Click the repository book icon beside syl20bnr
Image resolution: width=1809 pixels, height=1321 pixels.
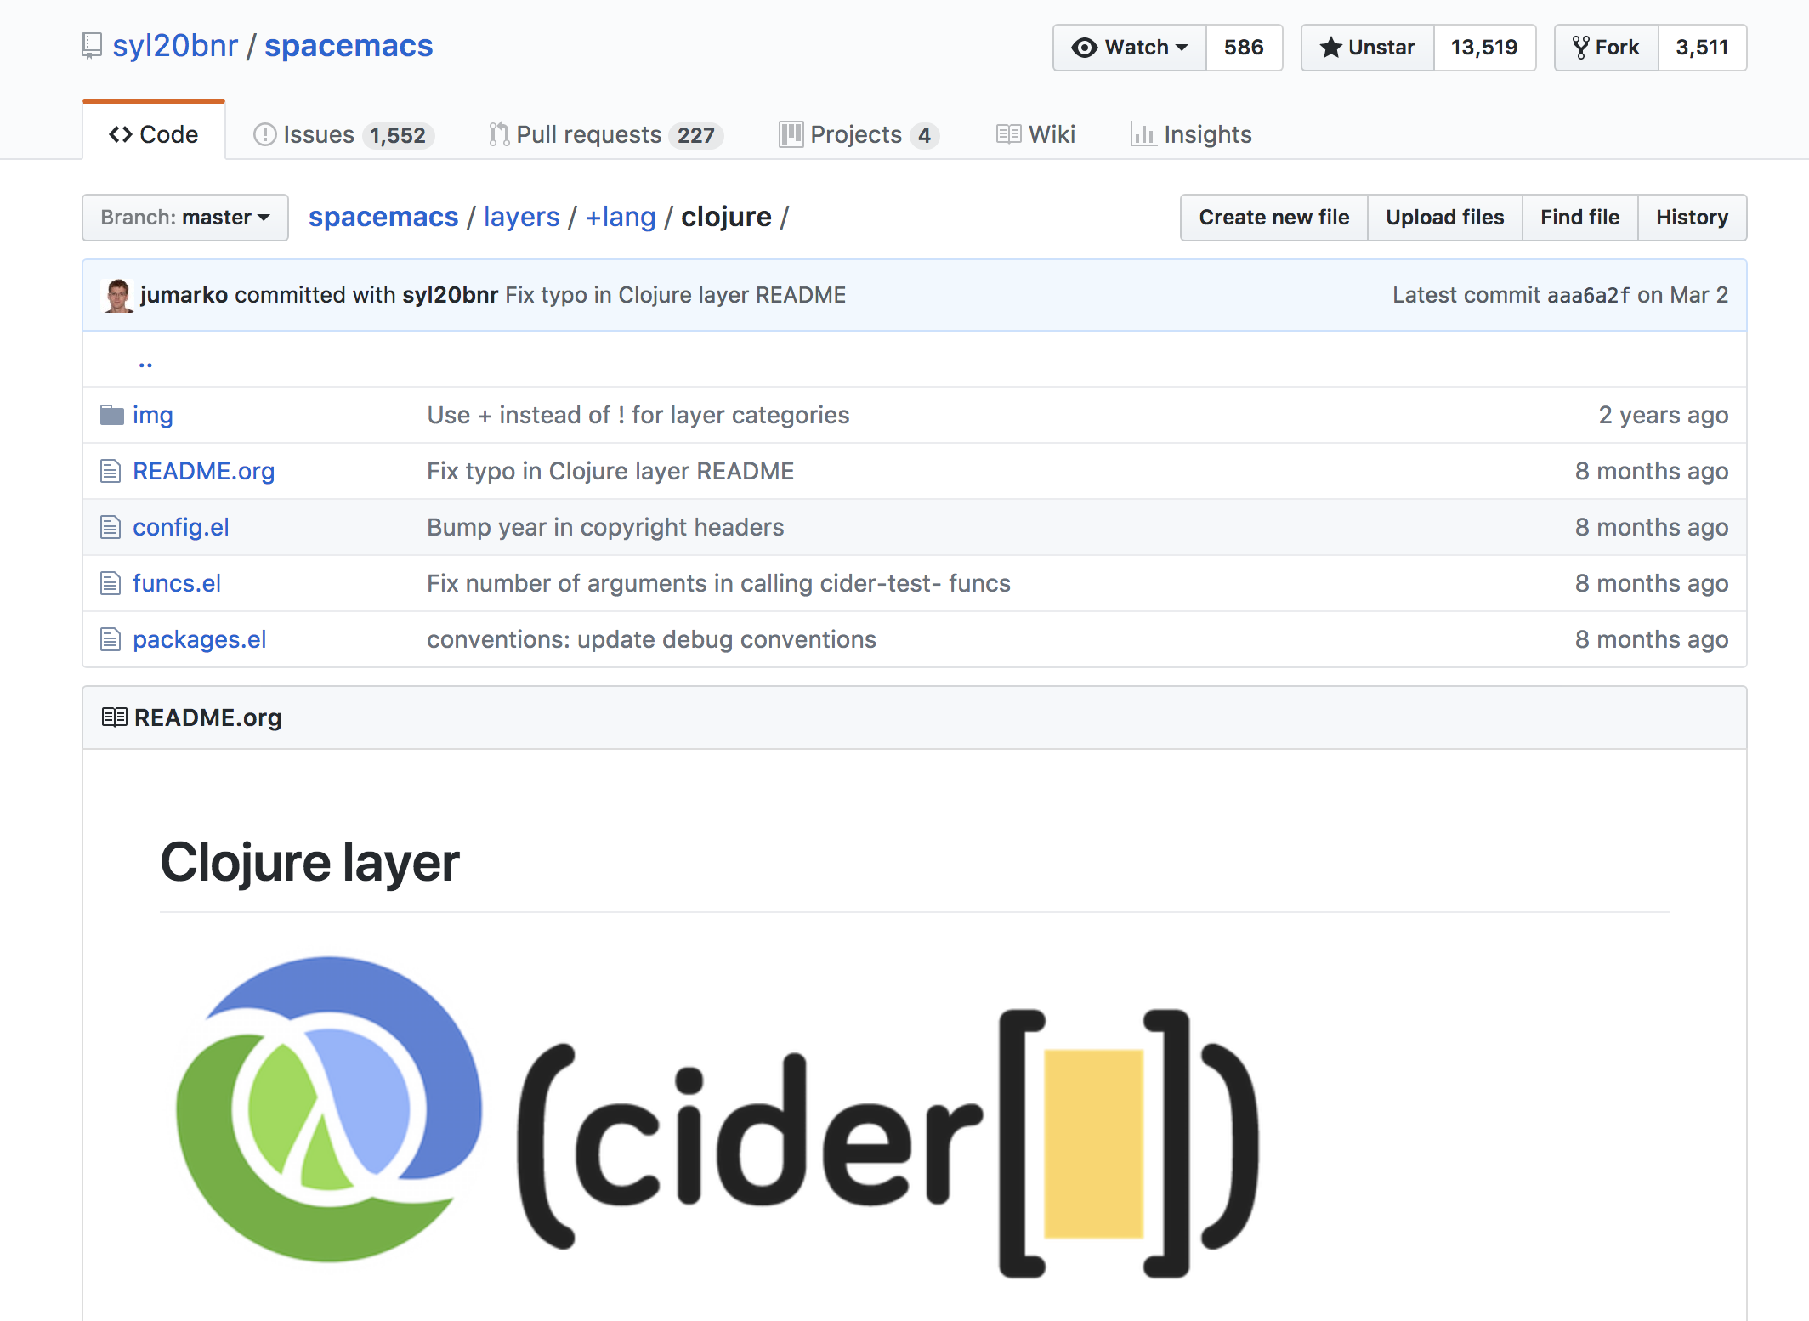click(x=92, y=45)
